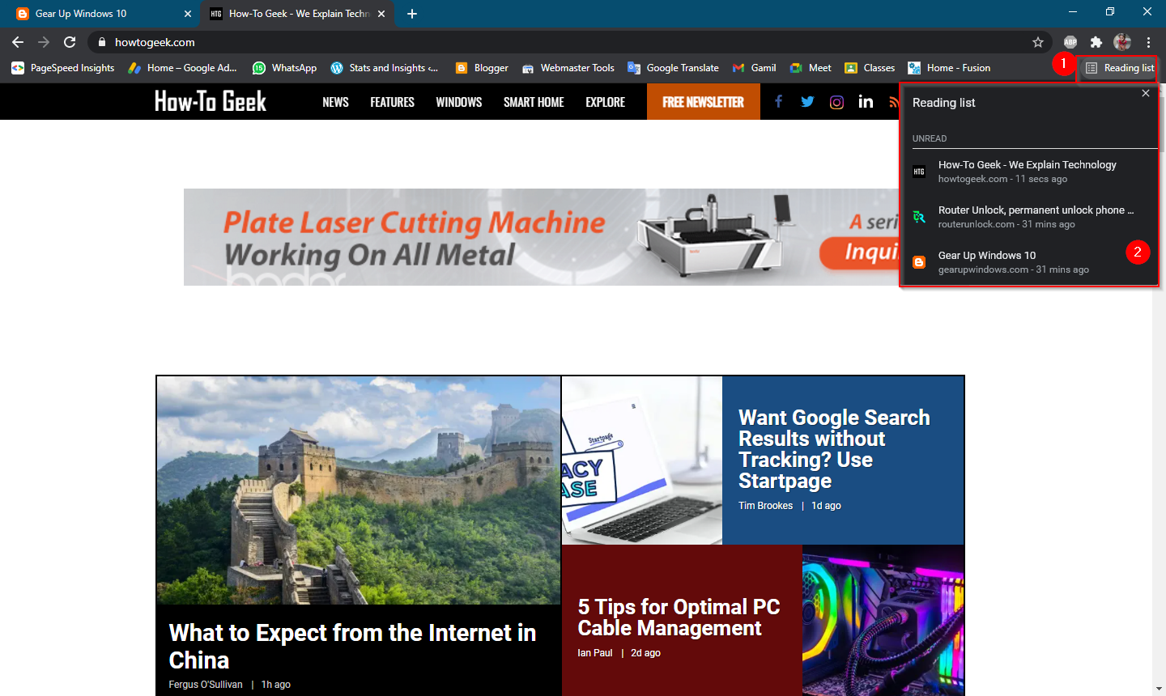
Task: Open the Stats and Insights bookmark
Action: 385,68
